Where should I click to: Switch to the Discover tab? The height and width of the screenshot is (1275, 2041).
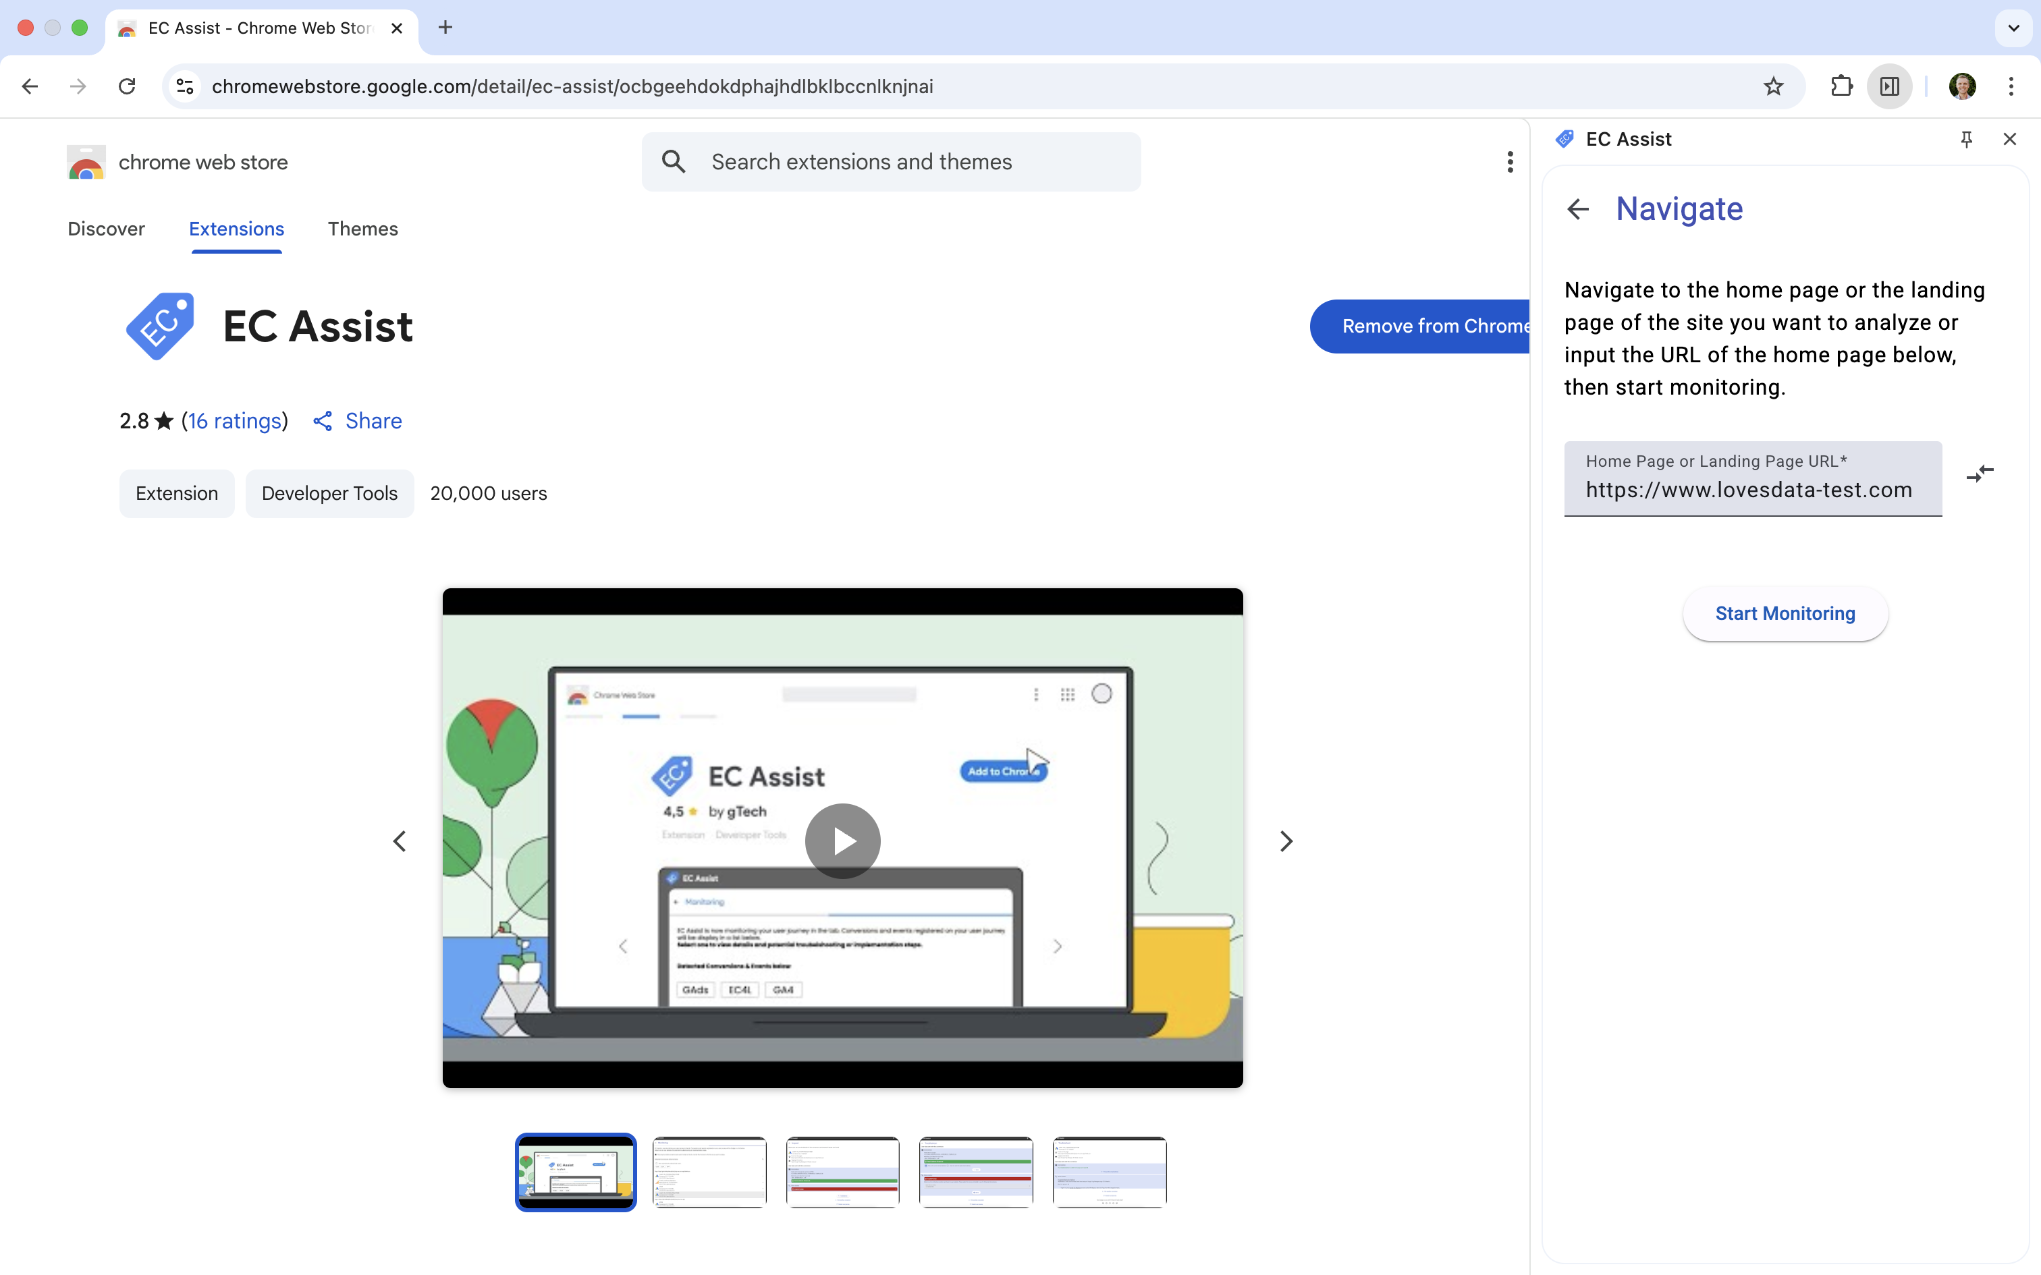click(x=106, y=229)
